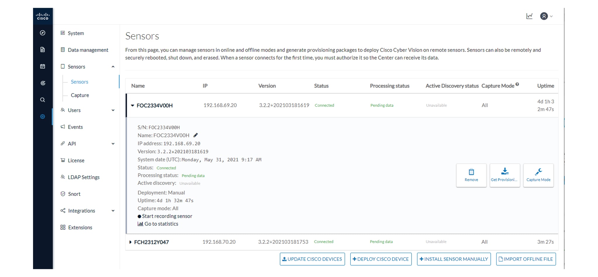
Task: Click version 3.2.2+202103181753 cell
Action: [283, 242]
